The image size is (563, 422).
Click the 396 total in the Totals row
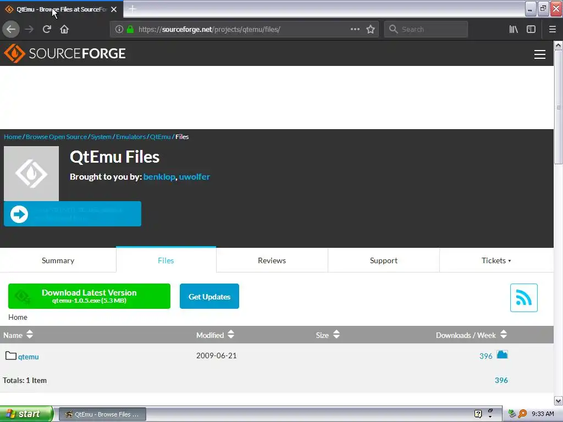click(x=501, y=380)
